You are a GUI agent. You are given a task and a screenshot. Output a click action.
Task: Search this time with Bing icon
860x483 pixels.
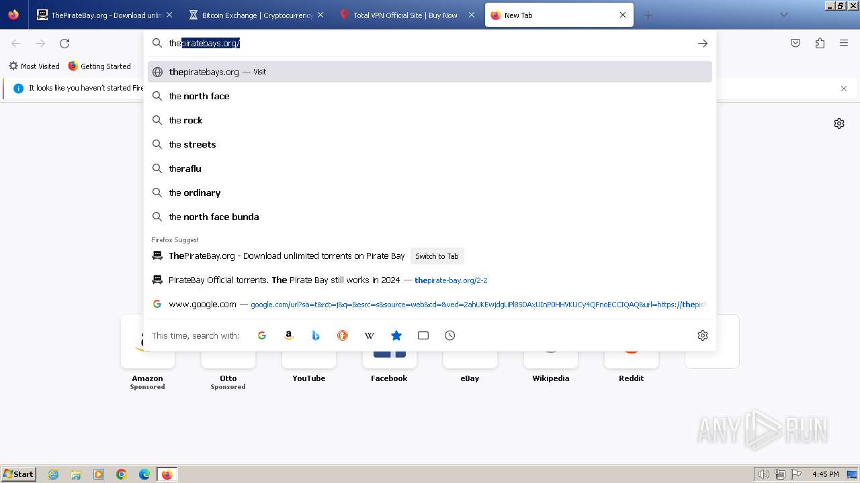[316, 335]
